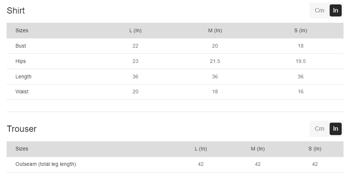
Task: Click the Shirt section heading
Action: pyautogui.click(x=16, y=11)
